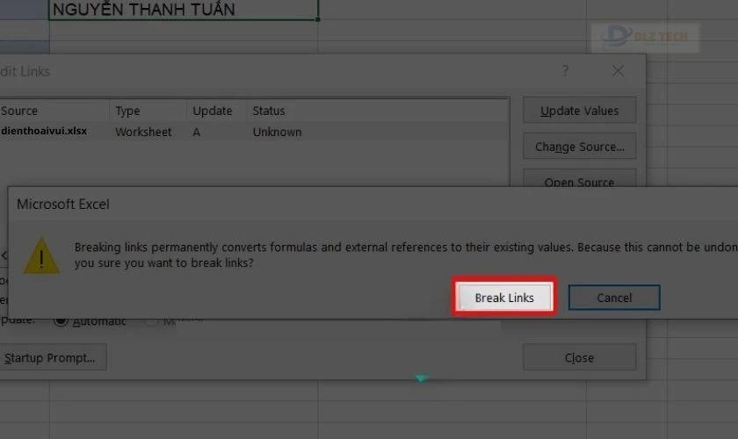The height and width of the screenshot is (439, 738).
Task: Click the Worksheet type cell
Action: 143,132
